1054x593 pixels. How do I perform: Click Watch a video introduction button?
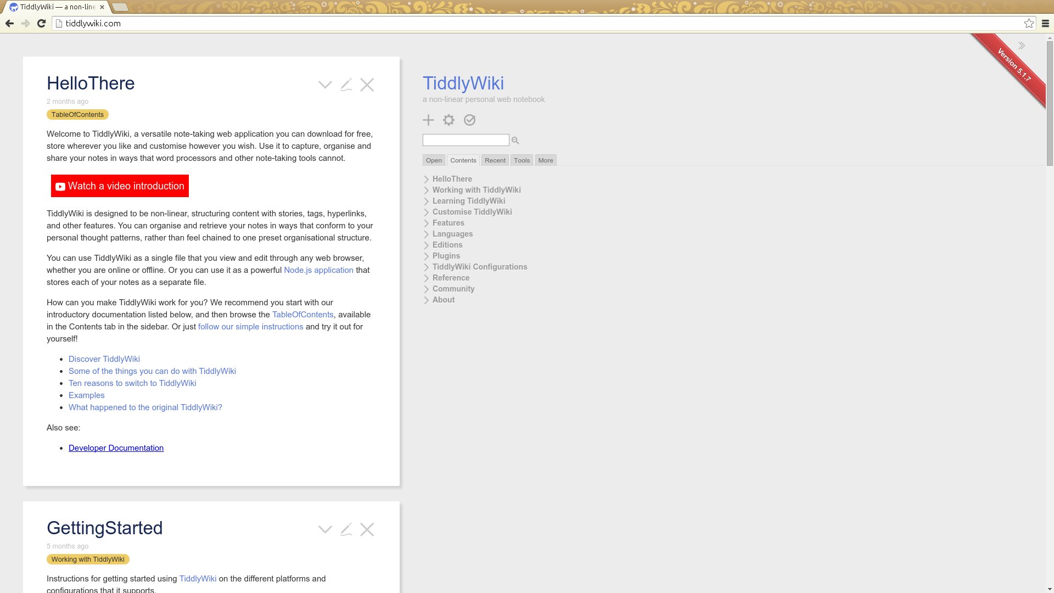120,186
